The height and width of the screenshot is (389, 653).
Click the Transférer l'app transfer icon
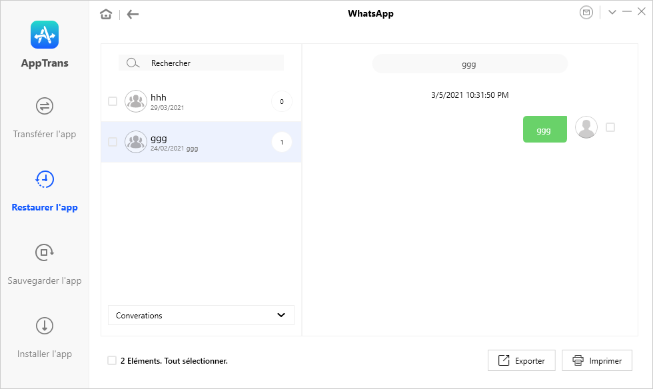point(45,106)
